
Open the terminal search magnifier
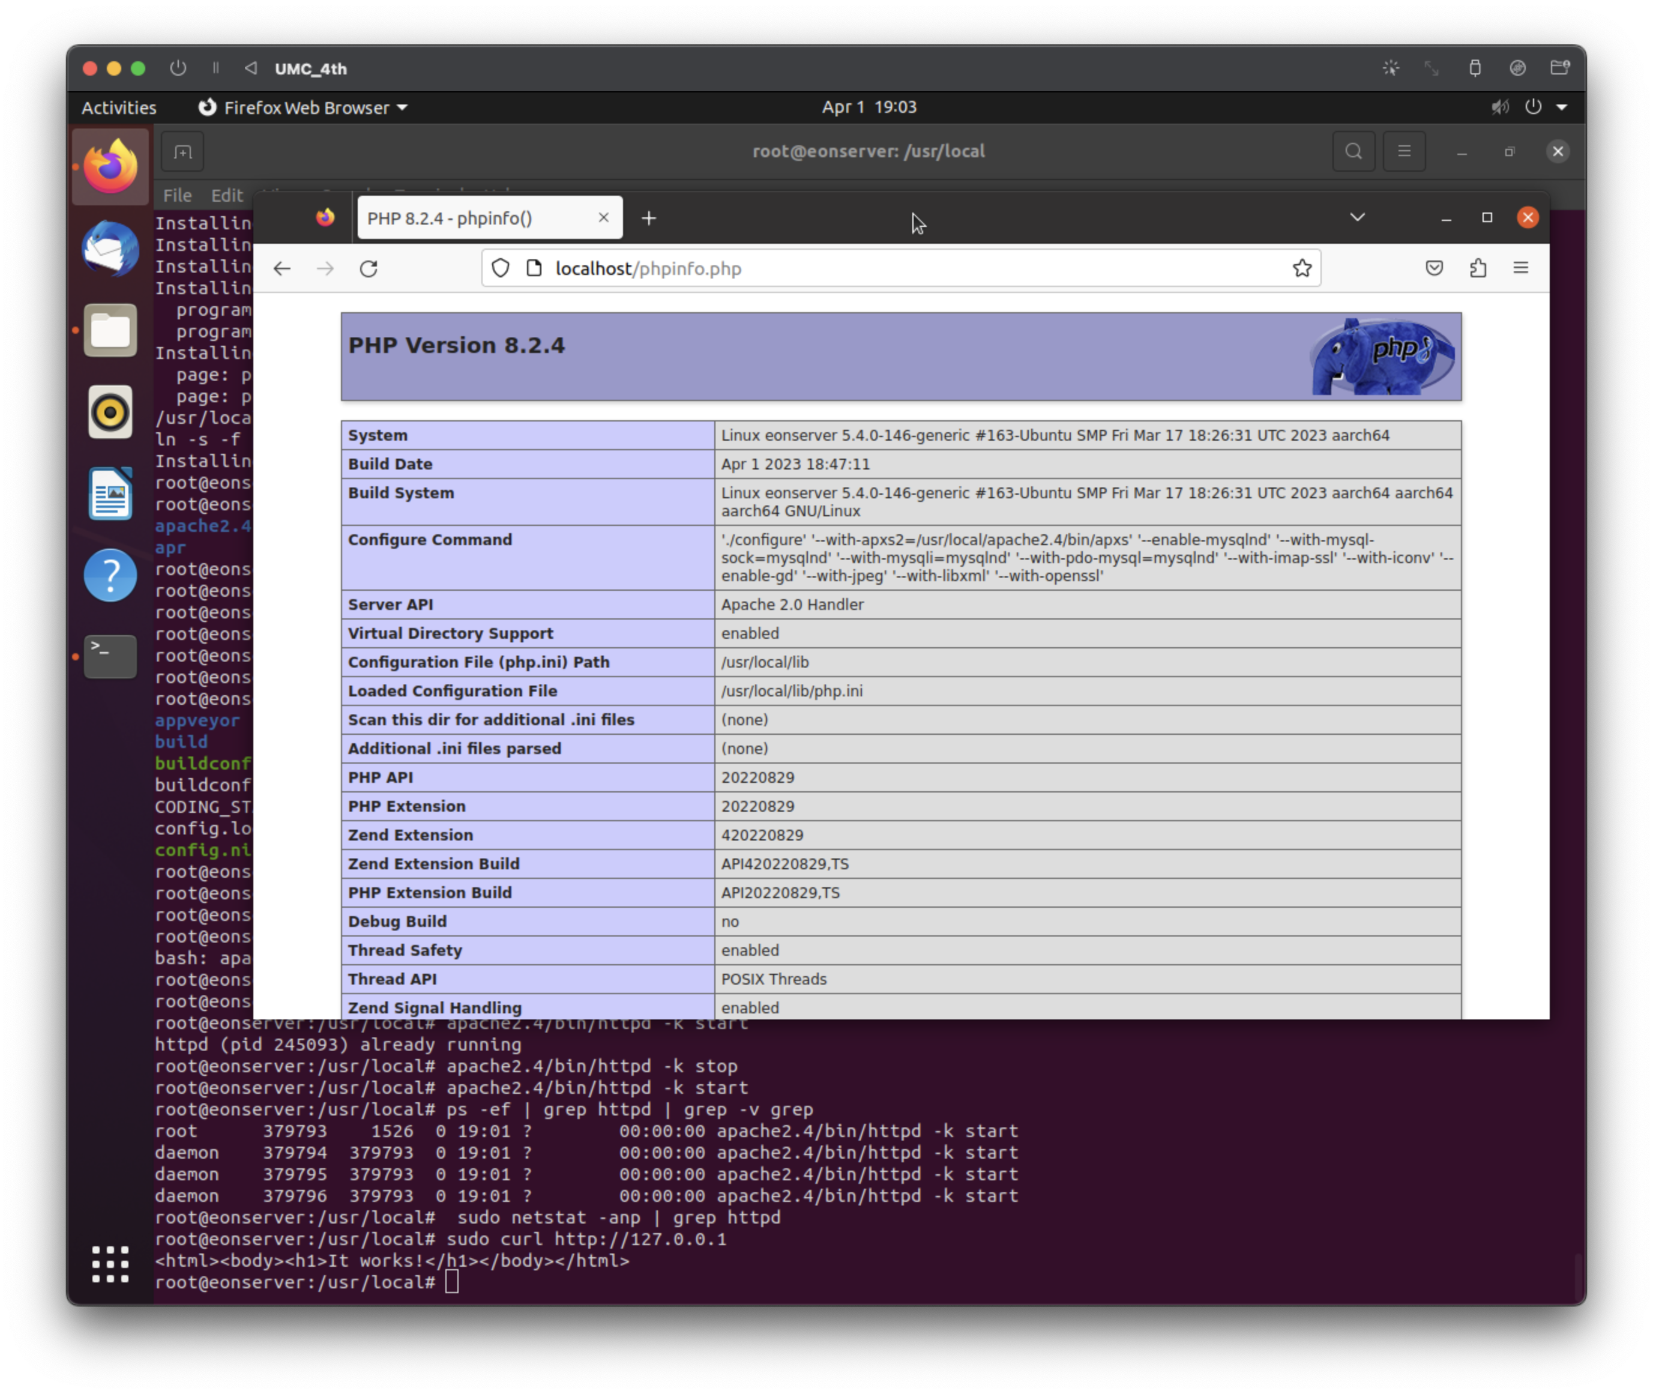pos(1353,151)
